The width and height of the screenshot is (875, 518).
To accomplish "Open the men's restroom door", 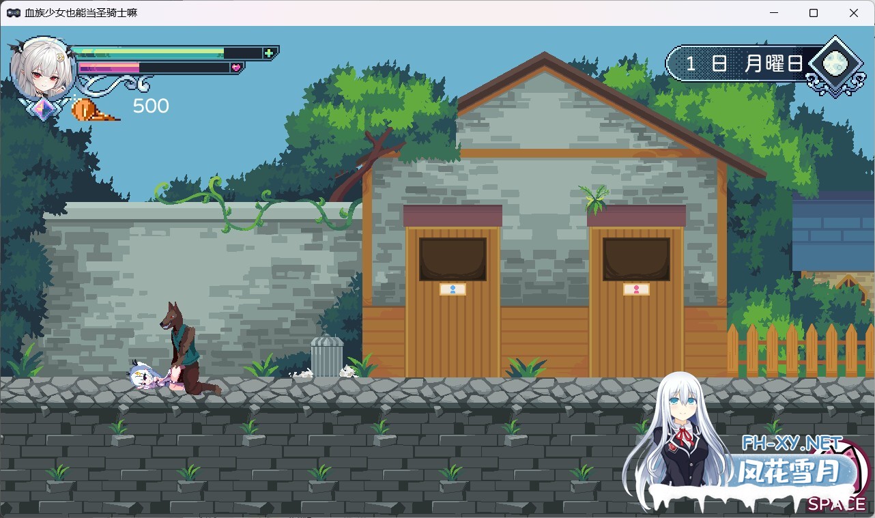I will [x=453, y=302].
